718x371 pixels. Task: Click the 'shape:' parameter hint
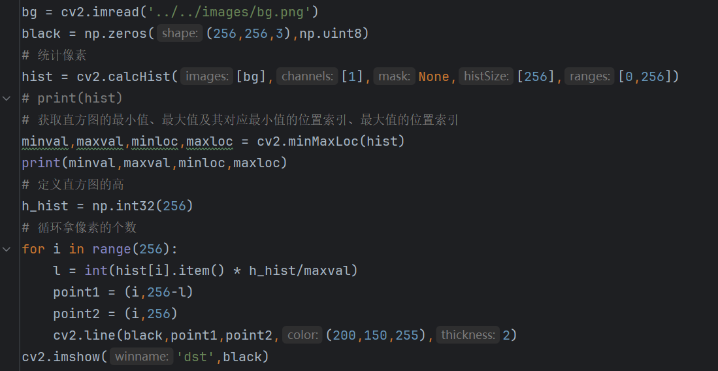click(180, 33)
